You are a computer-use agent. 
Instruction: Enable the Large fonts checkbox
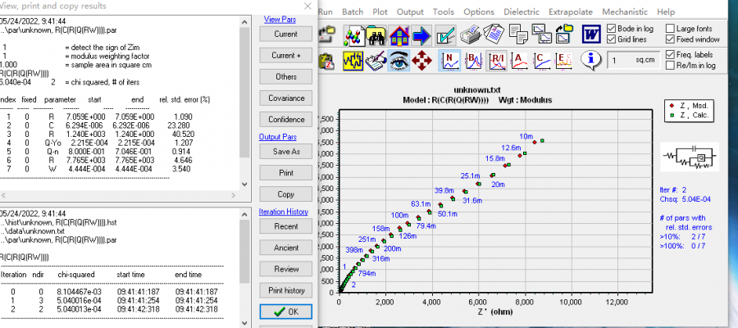(671, 29)
